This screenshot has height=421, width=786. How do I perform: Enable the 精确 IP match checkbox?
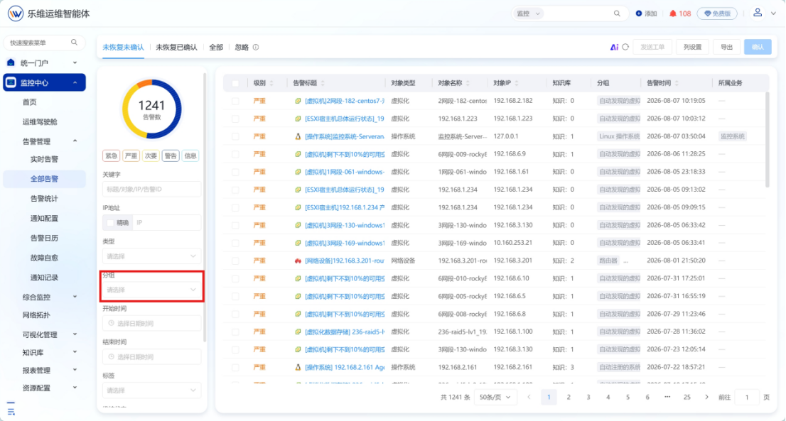pyautogui.click(x=110, y=223)
